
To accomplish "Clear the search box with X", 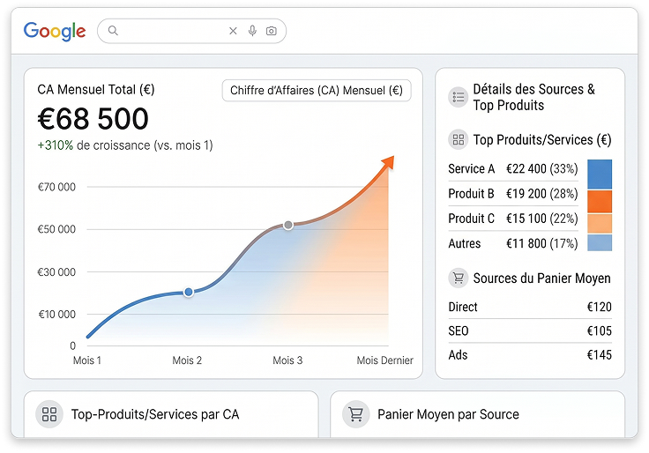I will click(x=233, y=31).
